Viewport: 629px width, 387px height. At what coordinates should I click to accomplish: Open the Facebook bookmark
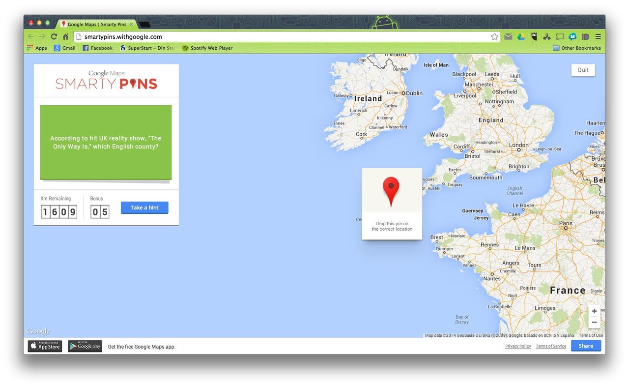97,48
